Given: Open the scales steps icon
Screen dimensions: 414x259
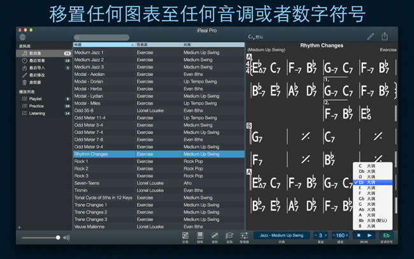Looking at the screenshot, I should (215, 235).
